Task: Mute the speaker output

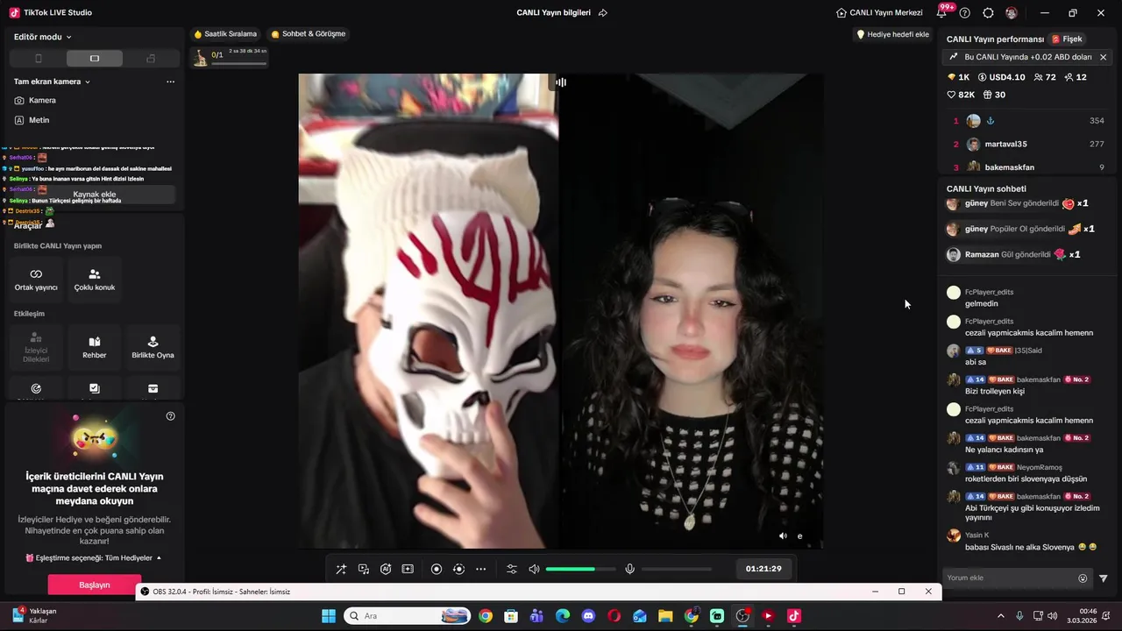Action: [534, 569]
